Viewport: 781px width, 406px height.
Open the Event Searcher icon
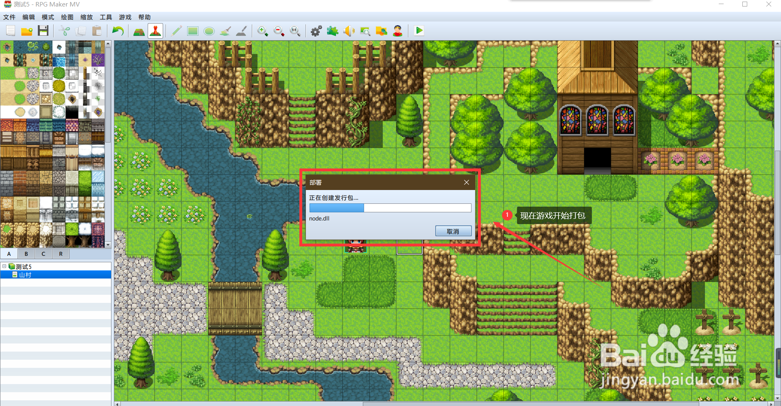(x=365, y=31)
